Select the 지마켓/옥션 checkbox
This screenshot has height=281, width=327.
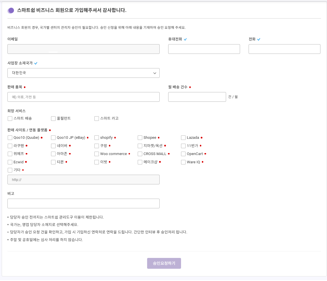tap(140, 146)
